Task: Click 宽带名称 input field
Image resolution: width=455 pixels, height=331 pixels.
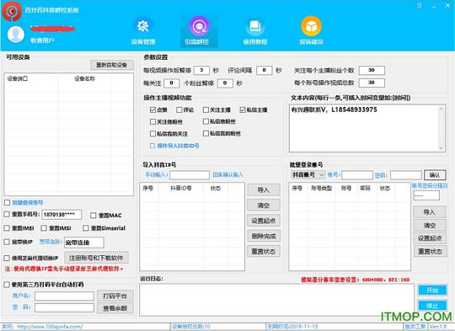Action: pos(84,243)
